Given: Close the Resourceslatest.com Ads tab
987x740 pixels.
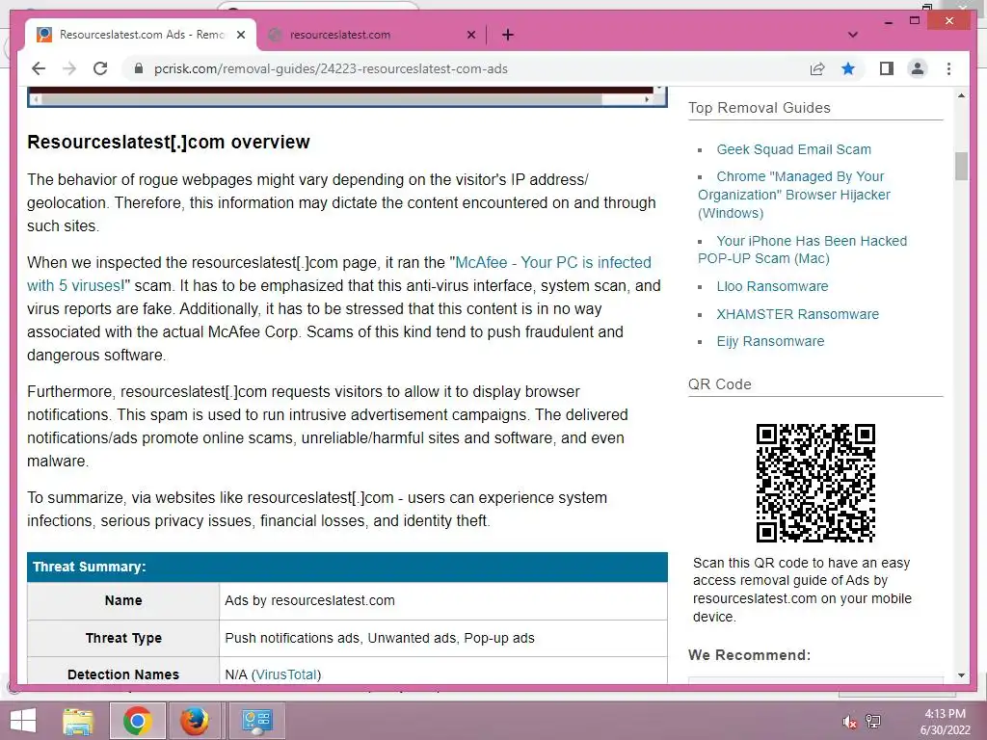Looking at the screenshot, I should click(240, 35).
